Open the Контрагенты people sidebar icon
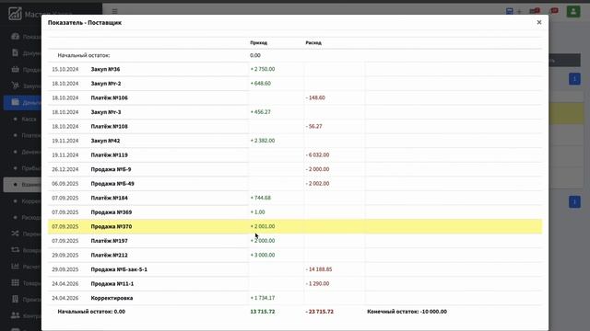Image resolution: width=590 pixels, height=331 pixels. coord(15,315)
